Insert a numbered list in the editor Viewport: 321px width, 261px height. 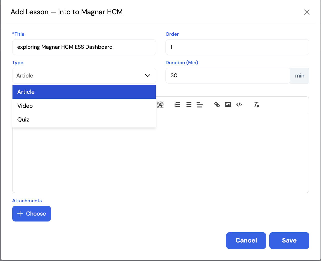pyautogui.click(x=177, y=105)
